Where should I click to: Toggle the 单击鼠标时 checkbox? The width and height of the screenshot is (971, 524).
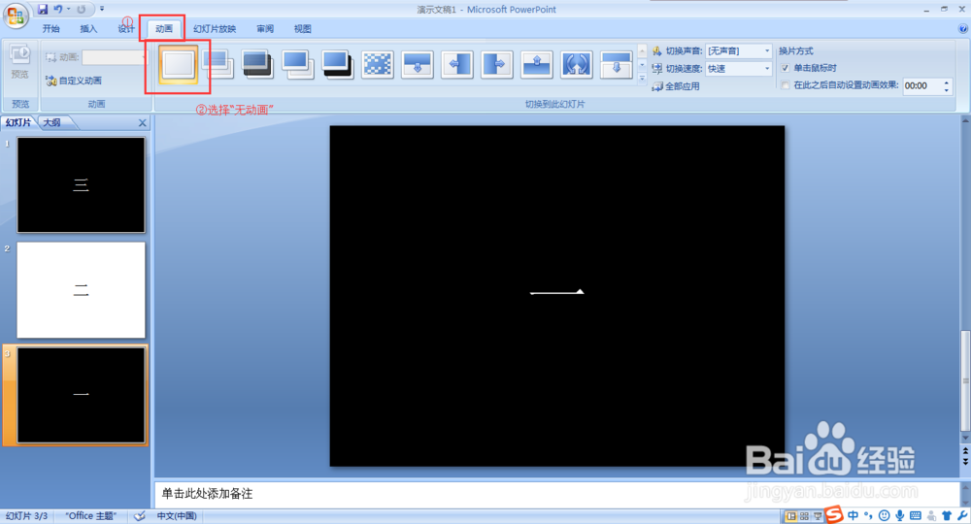point(786,68)
